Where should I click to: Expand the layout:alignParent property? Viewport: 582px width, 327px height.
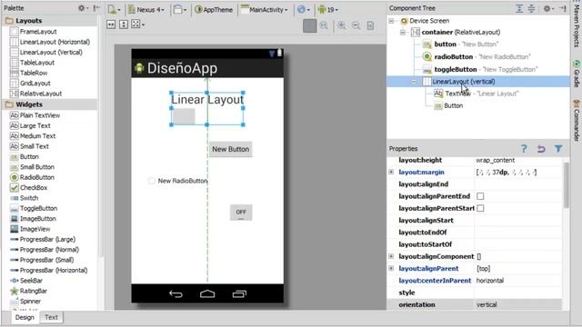pos(391,269)
